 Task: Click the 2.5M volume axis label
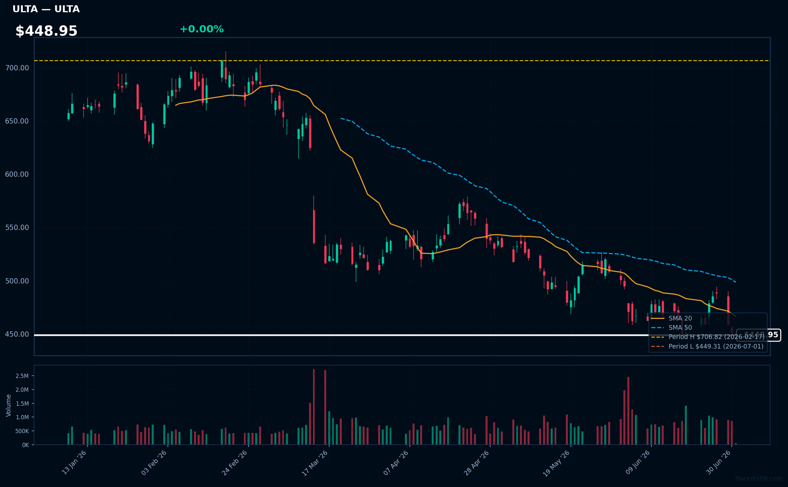click(x=22, y=376)
